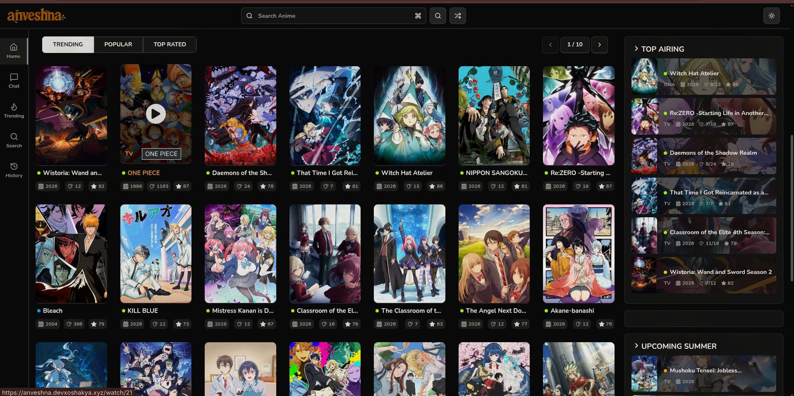Open Wistoria: Wand and Sword Season 2 entry
The width and height of the screenshot is (794, 396).
[703, 275]
